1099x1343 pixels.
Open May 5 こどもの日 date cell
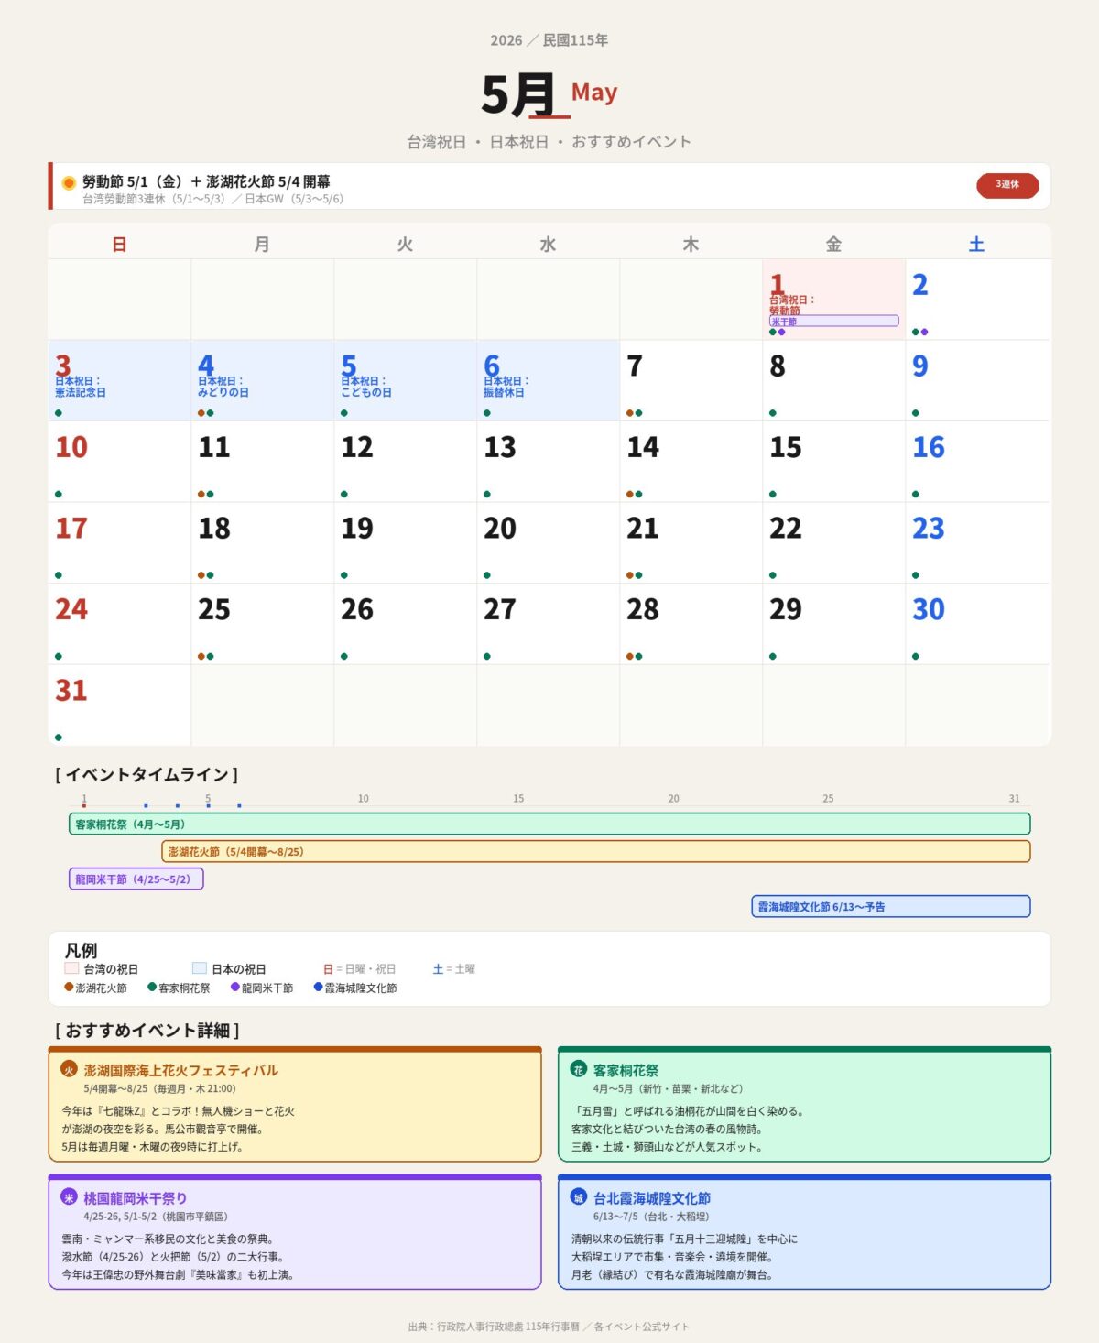click(405, 381)
